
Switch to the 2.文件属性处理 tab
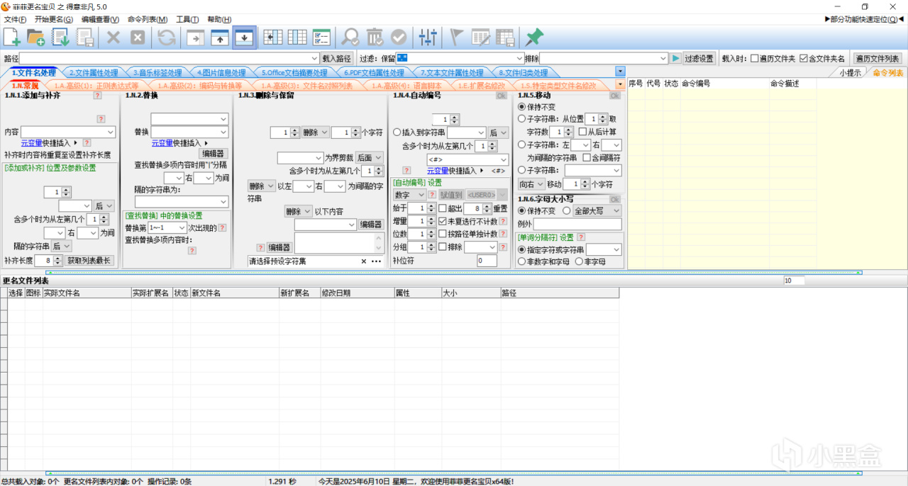click(94, 72)
